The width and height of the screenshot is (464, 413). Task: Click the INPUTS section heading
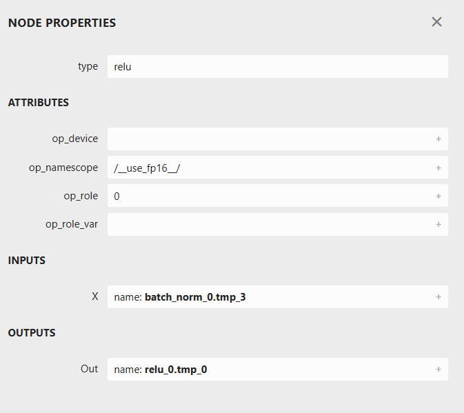pyautogui.click(x=27, y=261)
